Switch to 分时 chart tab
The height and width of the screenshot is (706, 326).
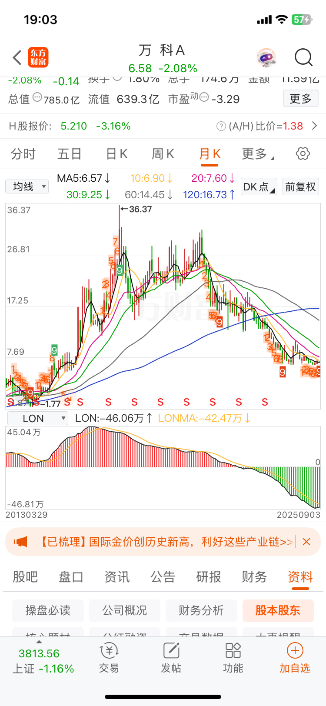coord(23,153)
